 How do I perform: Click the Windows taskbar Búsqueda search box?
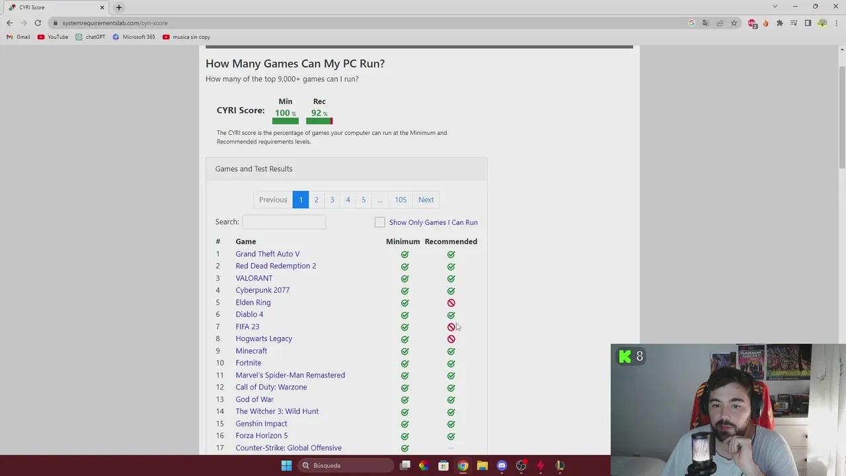click(x=345, y=465)
